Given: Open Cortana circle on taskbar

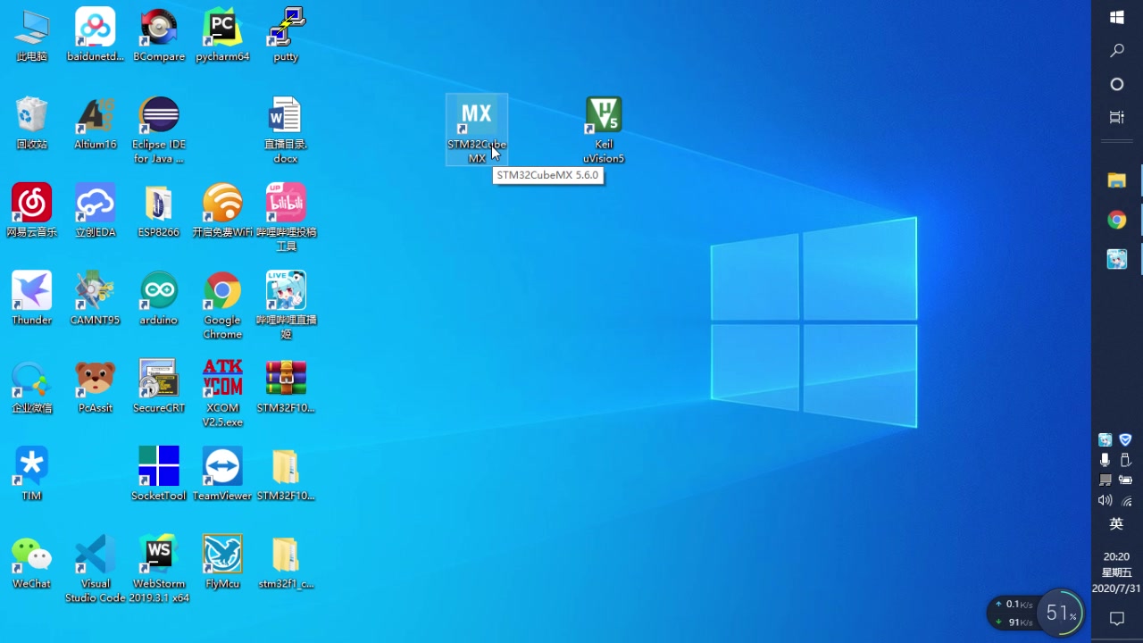Looking at the screenshot, I should 1117,84.
